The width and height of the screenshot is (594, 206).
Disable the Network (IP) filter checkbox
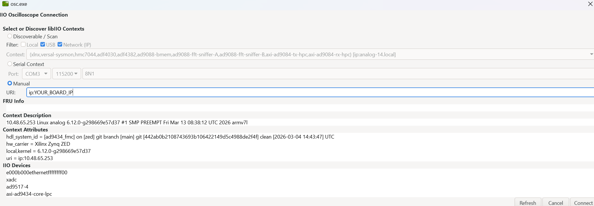pyautogui.click(x=60, y=44)
